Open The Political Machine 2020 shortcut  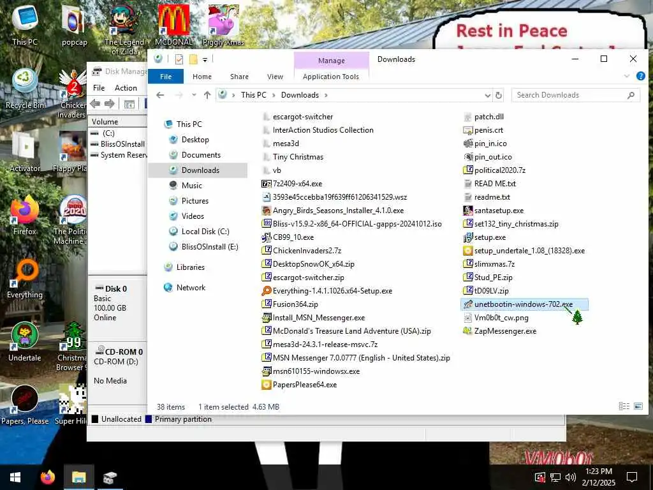[71, 220]
